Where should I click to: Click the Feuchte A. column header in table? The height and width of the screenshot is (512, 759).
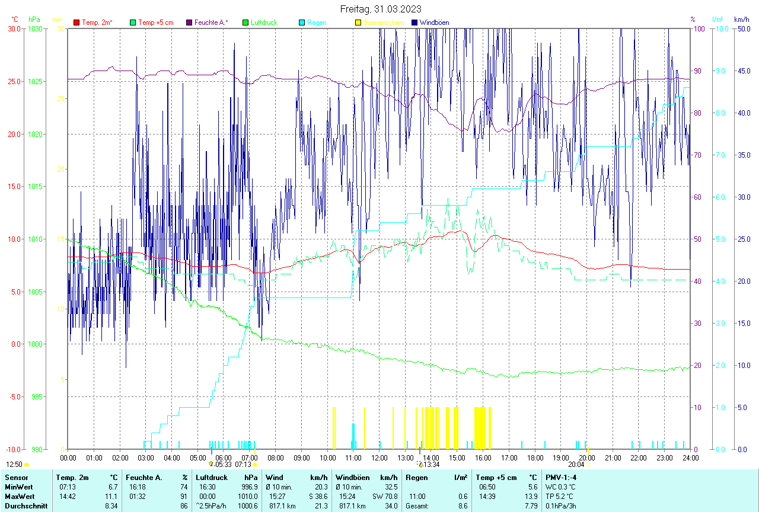tap(144, 478)
